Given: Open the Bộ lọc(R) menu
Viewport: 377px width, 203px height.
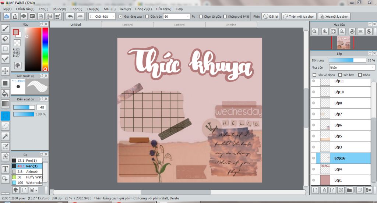Looking at the screenshot, I should coord(59,9).
